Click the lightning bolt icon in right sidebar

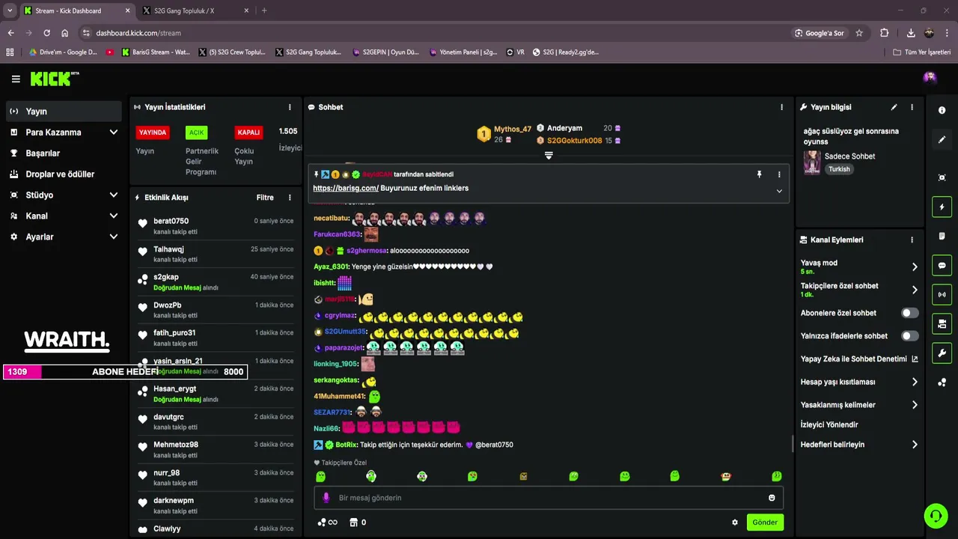click(942, 207)
